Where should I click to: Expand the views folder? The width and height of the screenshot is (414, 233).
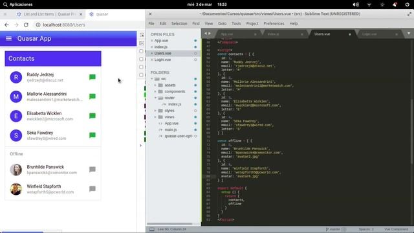click(x=155, y=116)
